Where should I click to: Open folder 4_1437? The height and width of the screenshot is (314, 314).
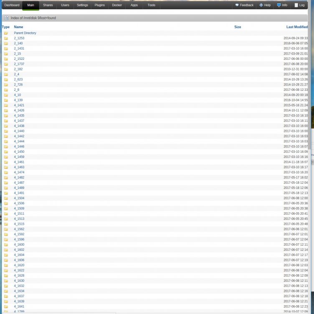(19, 121)
